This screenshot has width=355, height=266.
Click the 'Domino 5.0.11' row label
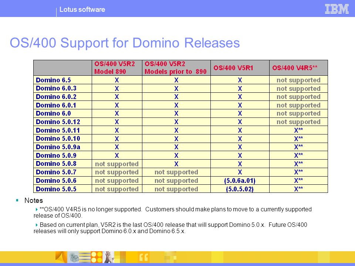click(x=58, y=130)
